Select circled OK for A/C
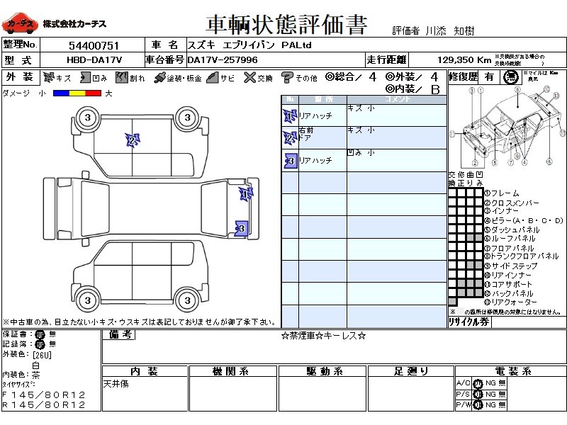Image resolution: width=567 pixels, height=425 pixels. tap(478, 384)
